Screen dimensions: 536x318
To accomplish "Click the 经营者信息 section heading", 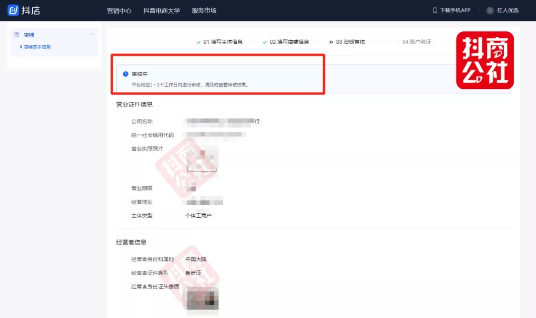I will click(x=131, y=242).
